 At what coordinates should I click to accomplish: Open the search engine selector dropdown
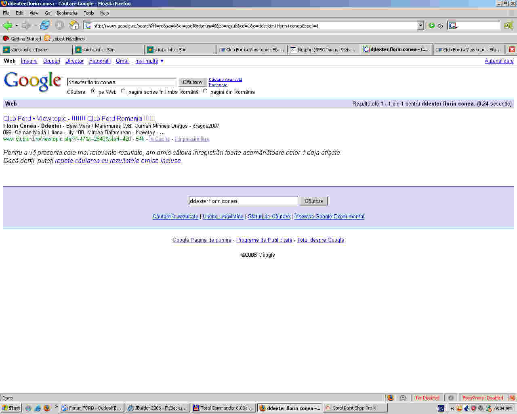[x=453, y=25]
